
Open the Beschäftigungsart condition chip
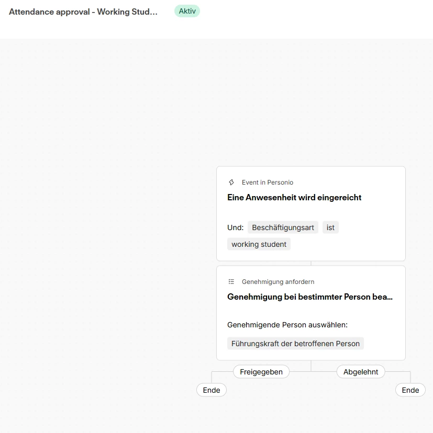(x=283, y=227)
